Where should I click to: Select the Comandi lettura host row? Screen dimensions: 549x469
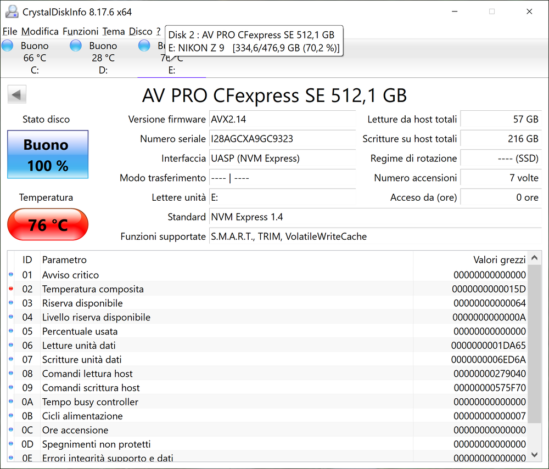point(267,374)
